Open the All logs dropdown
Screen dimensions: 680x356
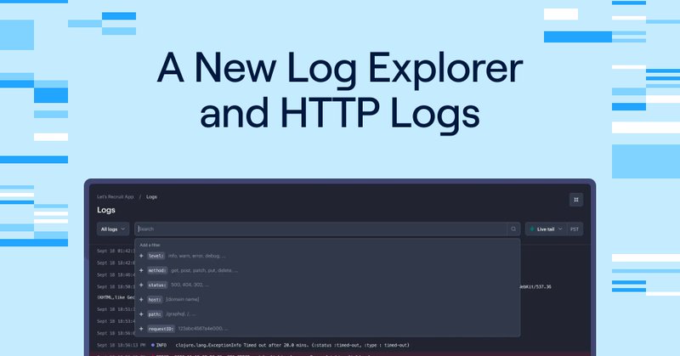tap(113, 229)
